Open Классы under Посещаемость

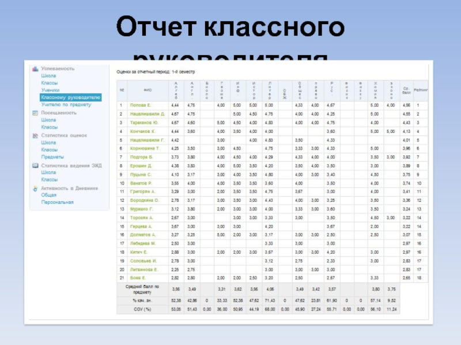point(50,127)
